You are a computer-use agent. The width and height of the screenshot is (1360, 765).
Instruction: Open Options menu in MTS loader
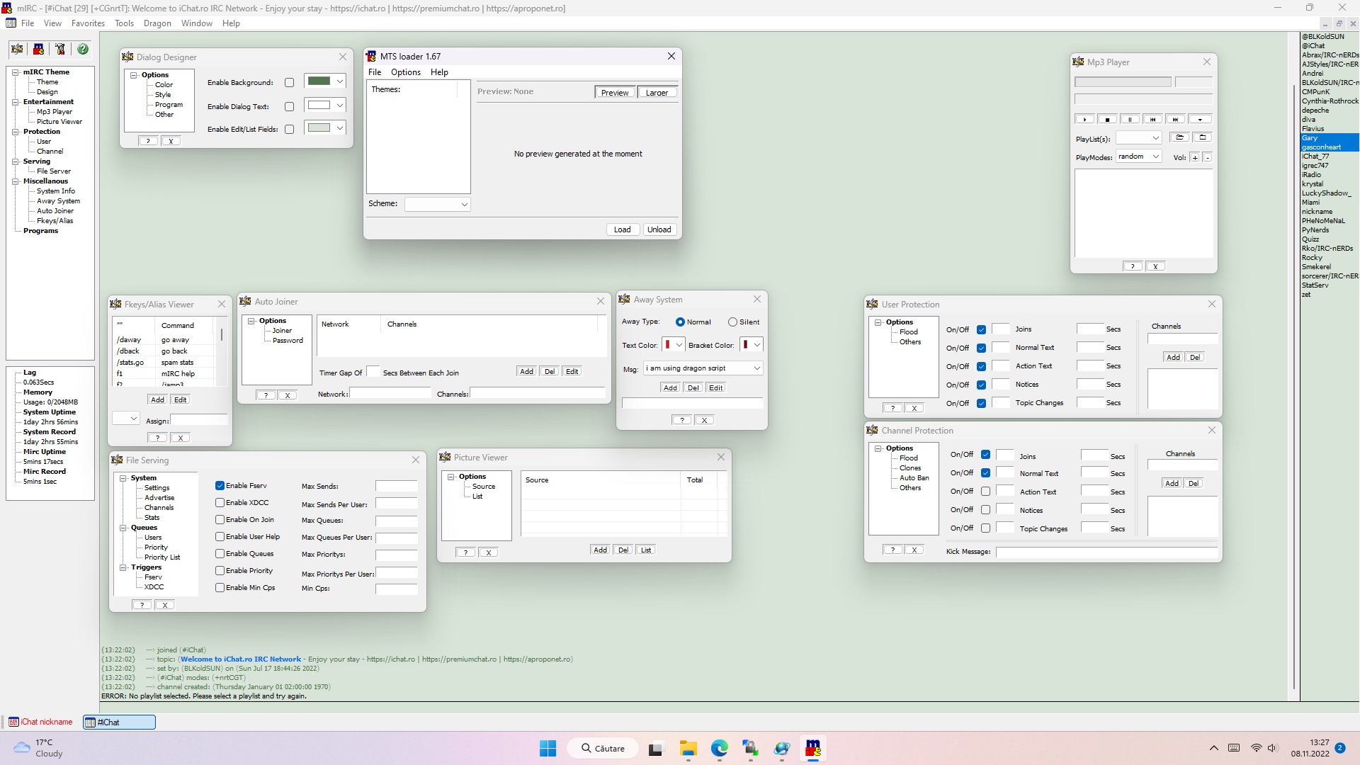(x=405, y=72)
